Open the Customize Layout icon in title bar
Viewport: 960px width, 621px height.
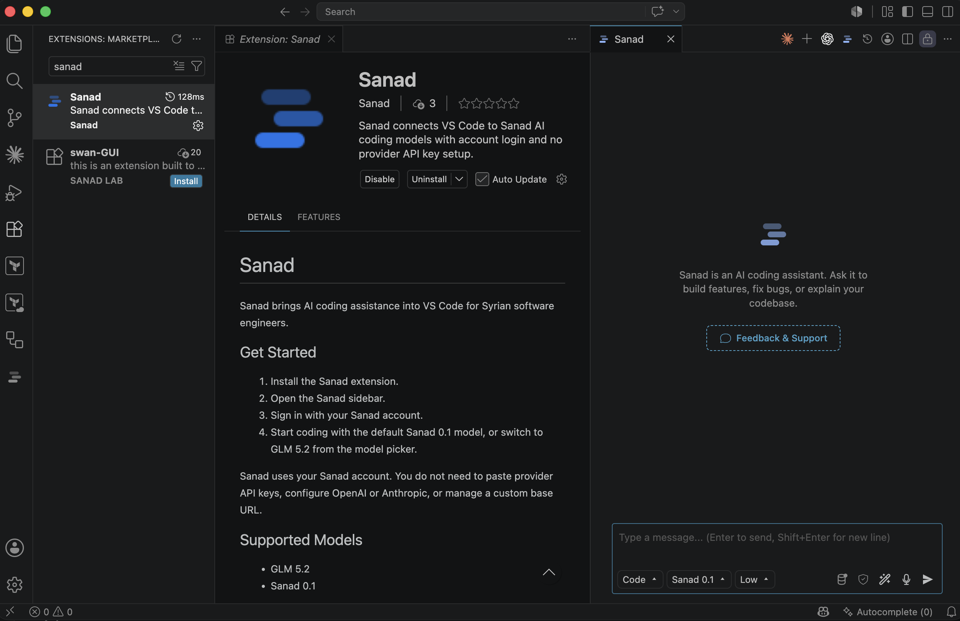(887, 12)
